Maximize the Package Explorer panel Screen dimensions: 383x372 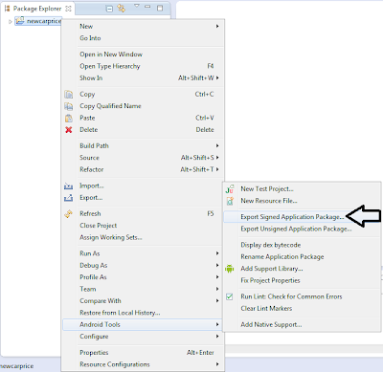pyautogui.click(x=160, y=8)
